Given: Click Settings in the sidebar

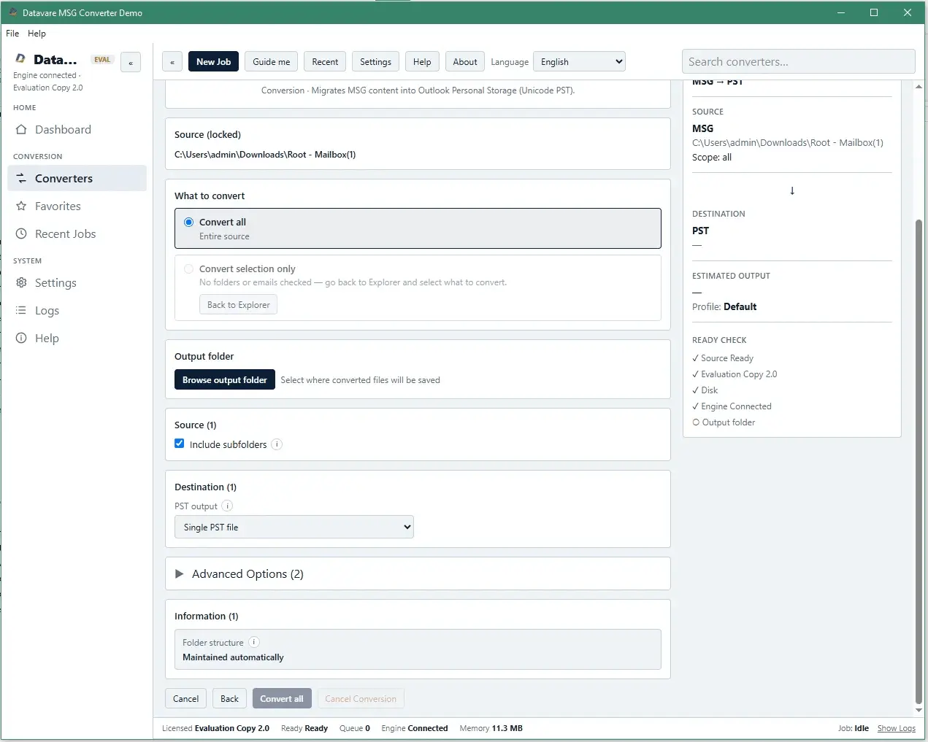Looking at the screenshot, I should pyautogui.click(x=77, y=282).
